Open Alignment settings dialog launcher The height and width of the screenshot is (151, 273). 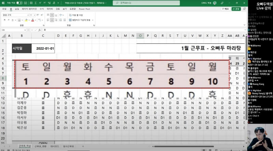coord(94,25)
